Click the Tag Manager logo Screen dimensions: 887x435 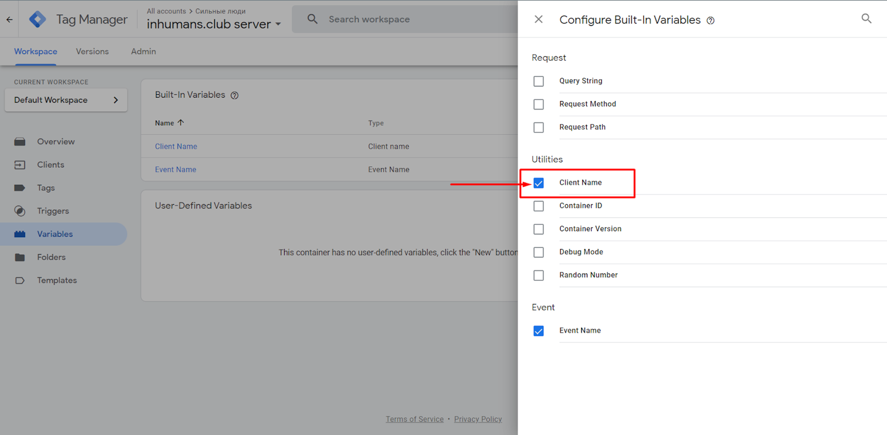click(x=37, y=19)
